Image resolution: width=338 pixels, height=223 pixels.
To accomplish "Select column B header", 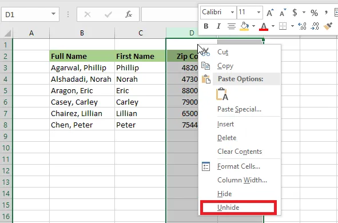I will click(x=82, y=33).
